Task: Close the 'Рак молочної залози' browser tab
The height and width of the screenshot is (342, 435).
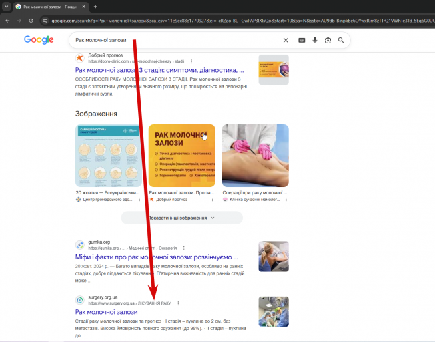Action: [x=84, y=7]
